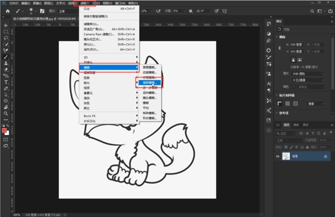Open the 8 位/通道 bit depth dropdown
Viewport: 335px width, 217px height.
pyautogui.click(x=308, y=80)
